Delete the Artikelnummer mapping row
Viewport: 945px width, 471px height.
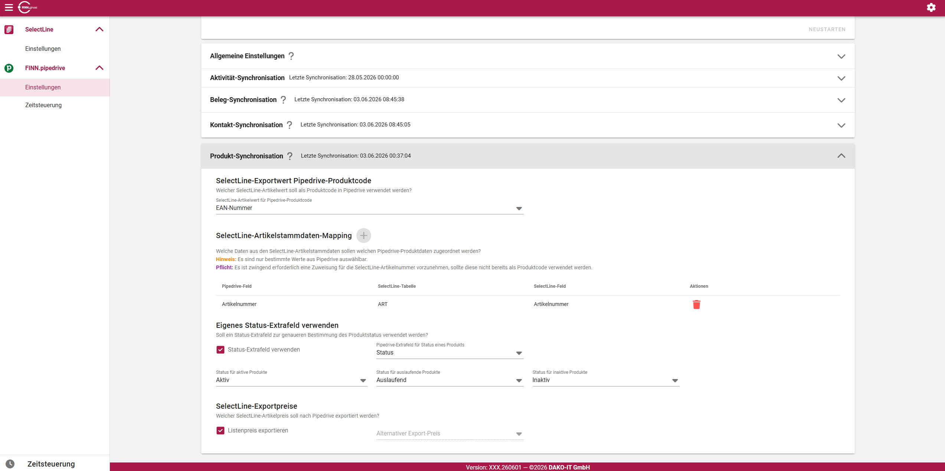click(x=697, y=304)
